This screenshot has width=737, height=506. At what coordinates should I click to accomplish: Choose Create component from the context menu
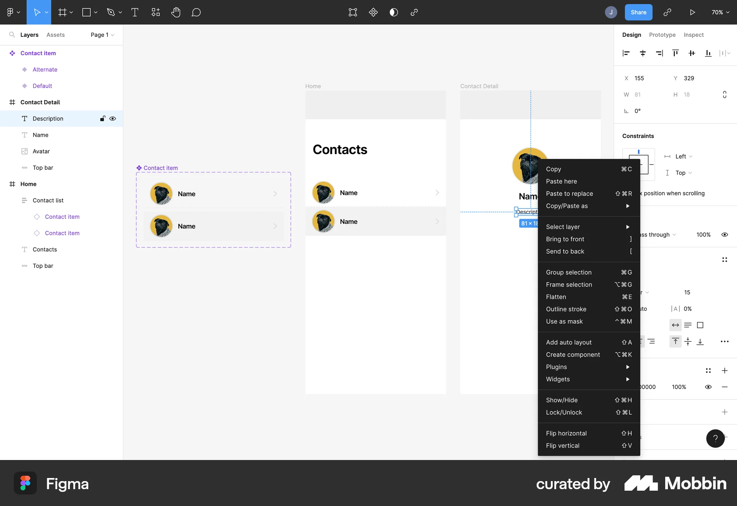coord(572,355)
